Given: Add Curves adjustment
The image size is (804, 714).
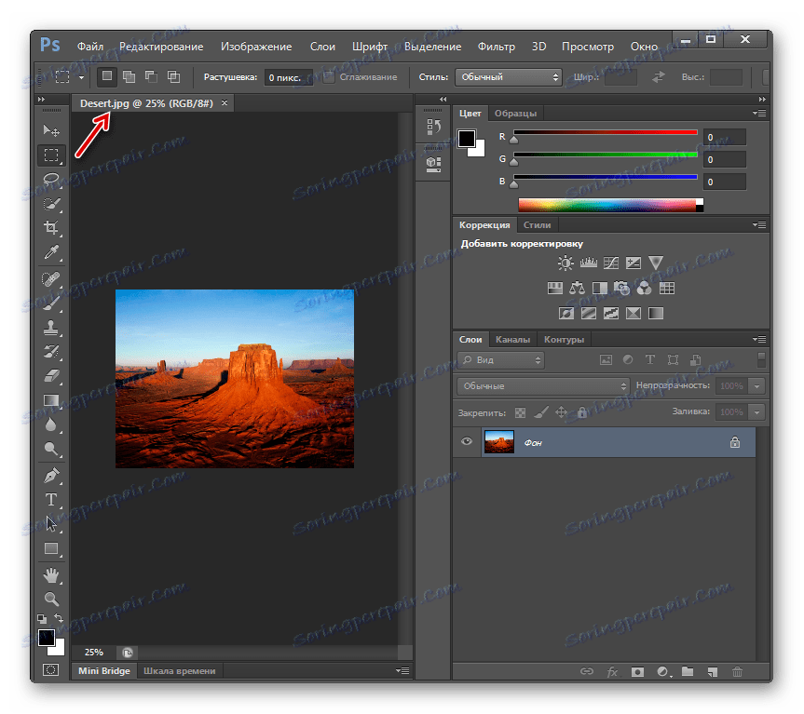Looking at the screenshot, I should coord(611,263).
